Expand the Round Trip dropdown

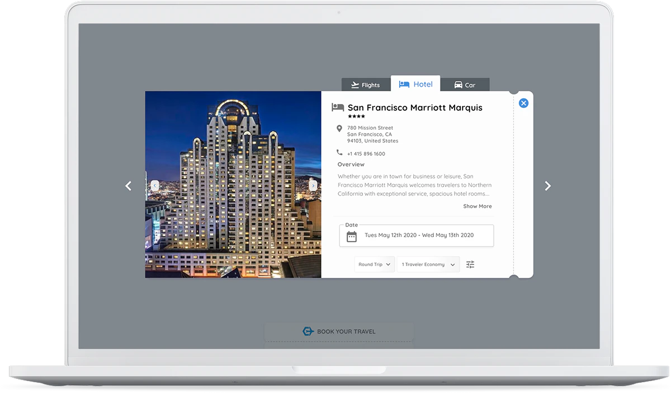pos(375,264)
